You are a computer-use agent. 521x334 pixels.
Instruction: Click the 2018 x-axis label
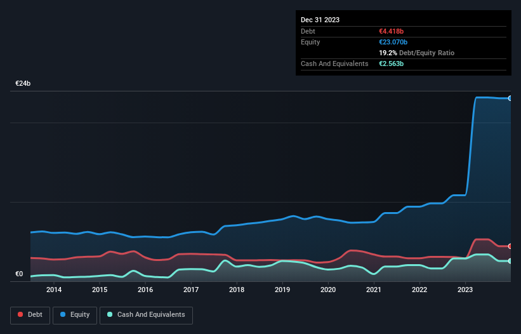237,290
